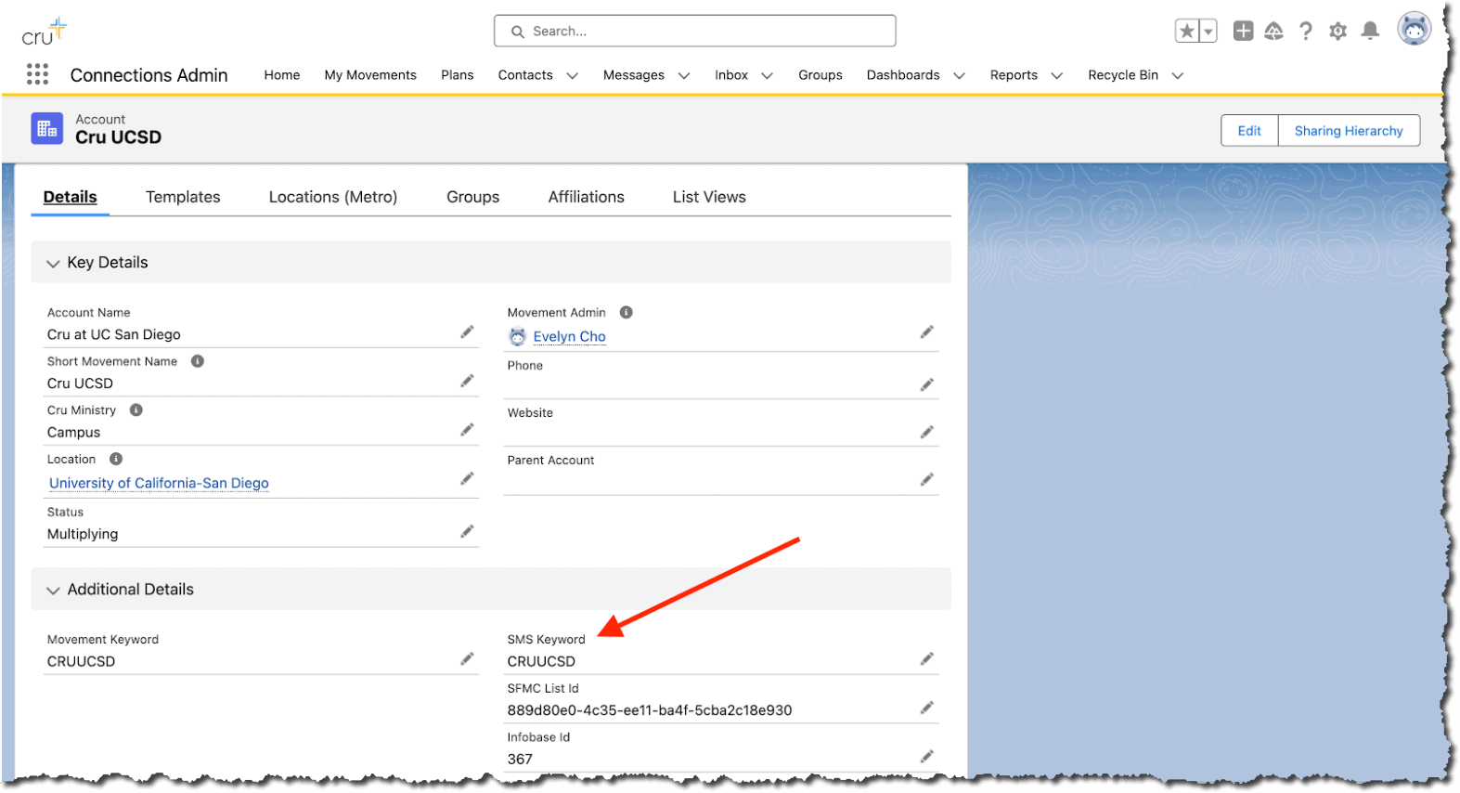Click the notifications bell icon
Image resolution: width=1460 pixels, height=793 pixels.
coord(1369,32)
